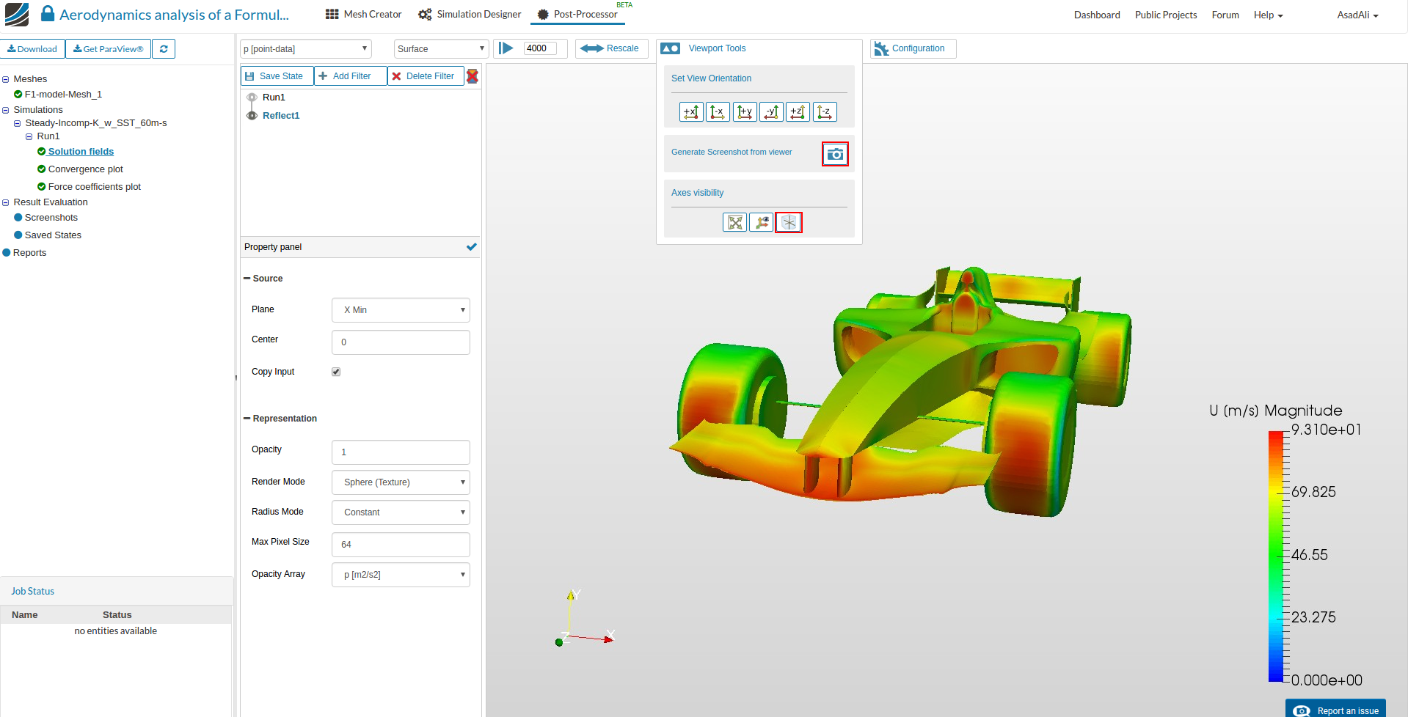Toggle visibility eye for Reflect1
The image size is (1408, 717).
[x=252, y=116]
